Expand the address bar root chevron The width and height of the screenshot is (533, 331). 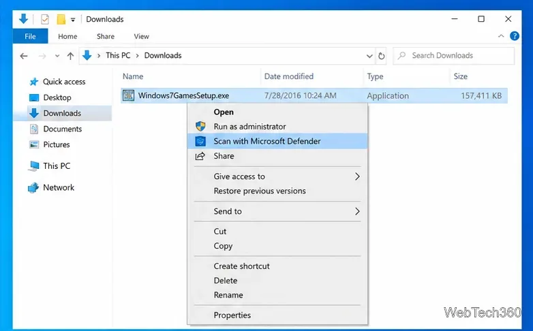point(99,56)
